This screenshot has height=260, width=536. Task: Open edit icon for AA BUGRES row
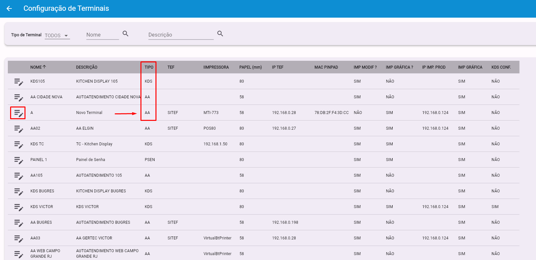click(19, 223)
